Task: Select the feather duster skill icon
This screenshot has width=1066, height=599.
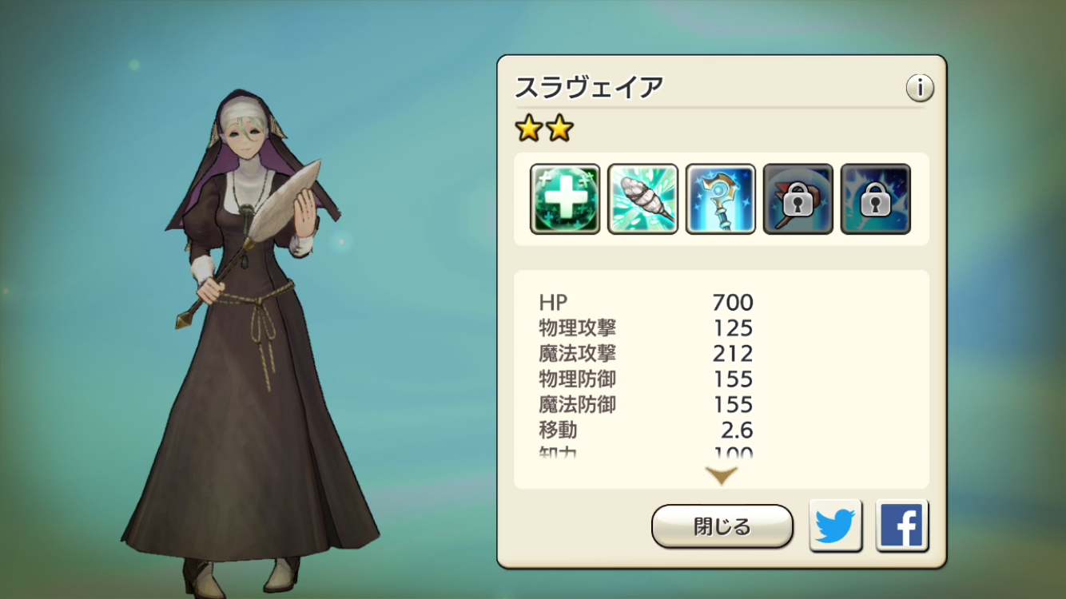Action: (x=642, y=199)
